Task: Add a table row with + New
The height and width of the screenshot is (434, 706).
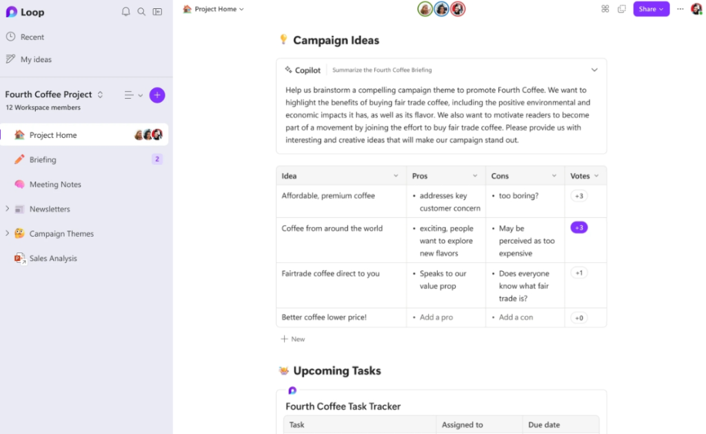Action: [x=292, y=339]
